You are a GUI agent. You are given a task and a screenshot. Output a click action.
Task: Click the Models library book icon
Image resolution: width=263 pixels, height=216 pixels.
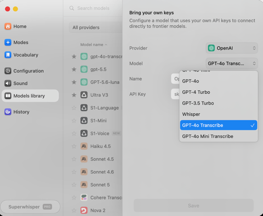point(8,96)
